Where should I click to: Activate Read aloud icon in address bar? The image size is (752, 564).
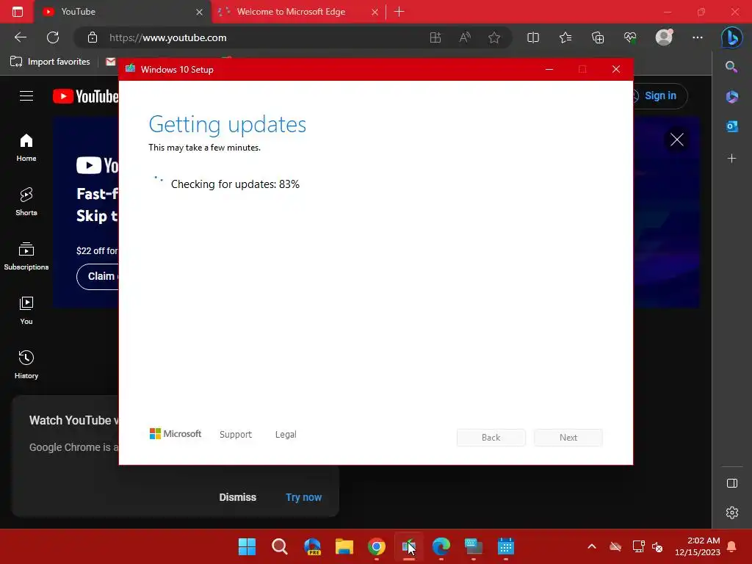pos(465,37)
